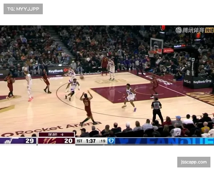
Task: Click the 1:37 game clock
Action: (x=91, y=141)
